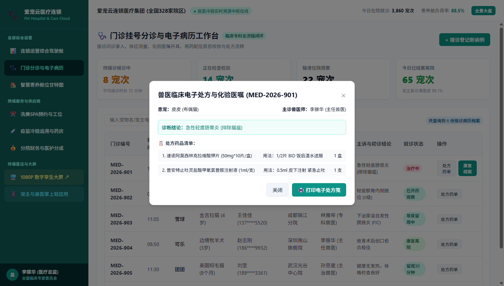This screenshot has height=286, width=504.
Task: Click 康复结案 for MED-2026-901
Action: tap(468, 168)
